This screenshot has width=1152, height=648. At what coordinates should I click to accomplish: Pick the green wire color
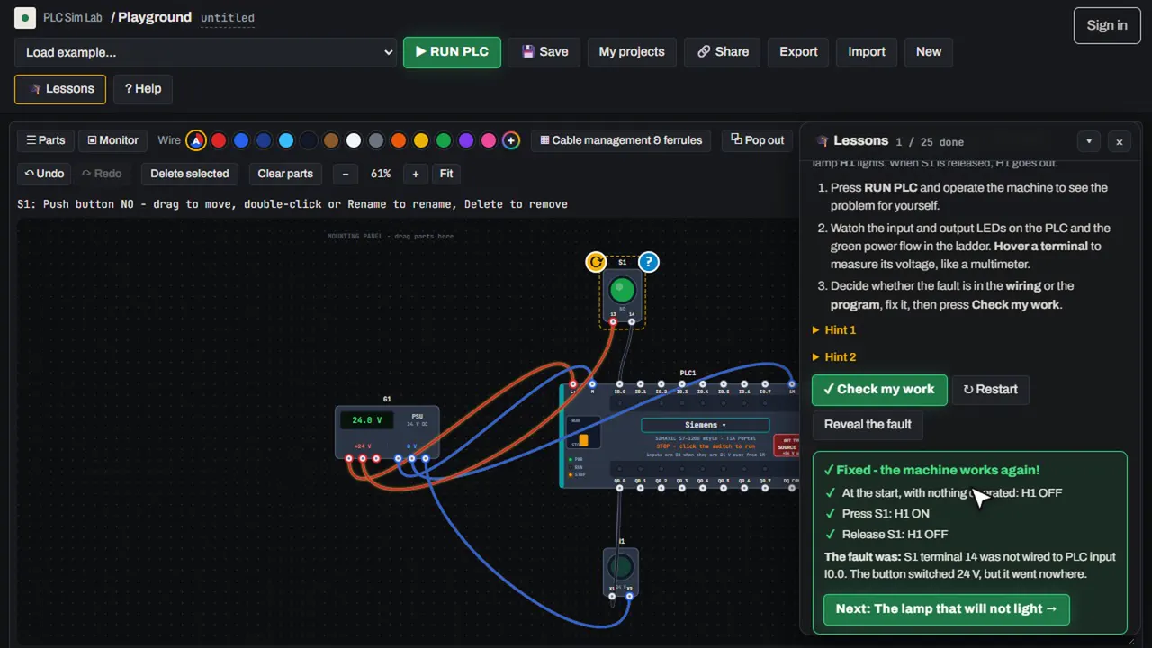pos(444,140)
